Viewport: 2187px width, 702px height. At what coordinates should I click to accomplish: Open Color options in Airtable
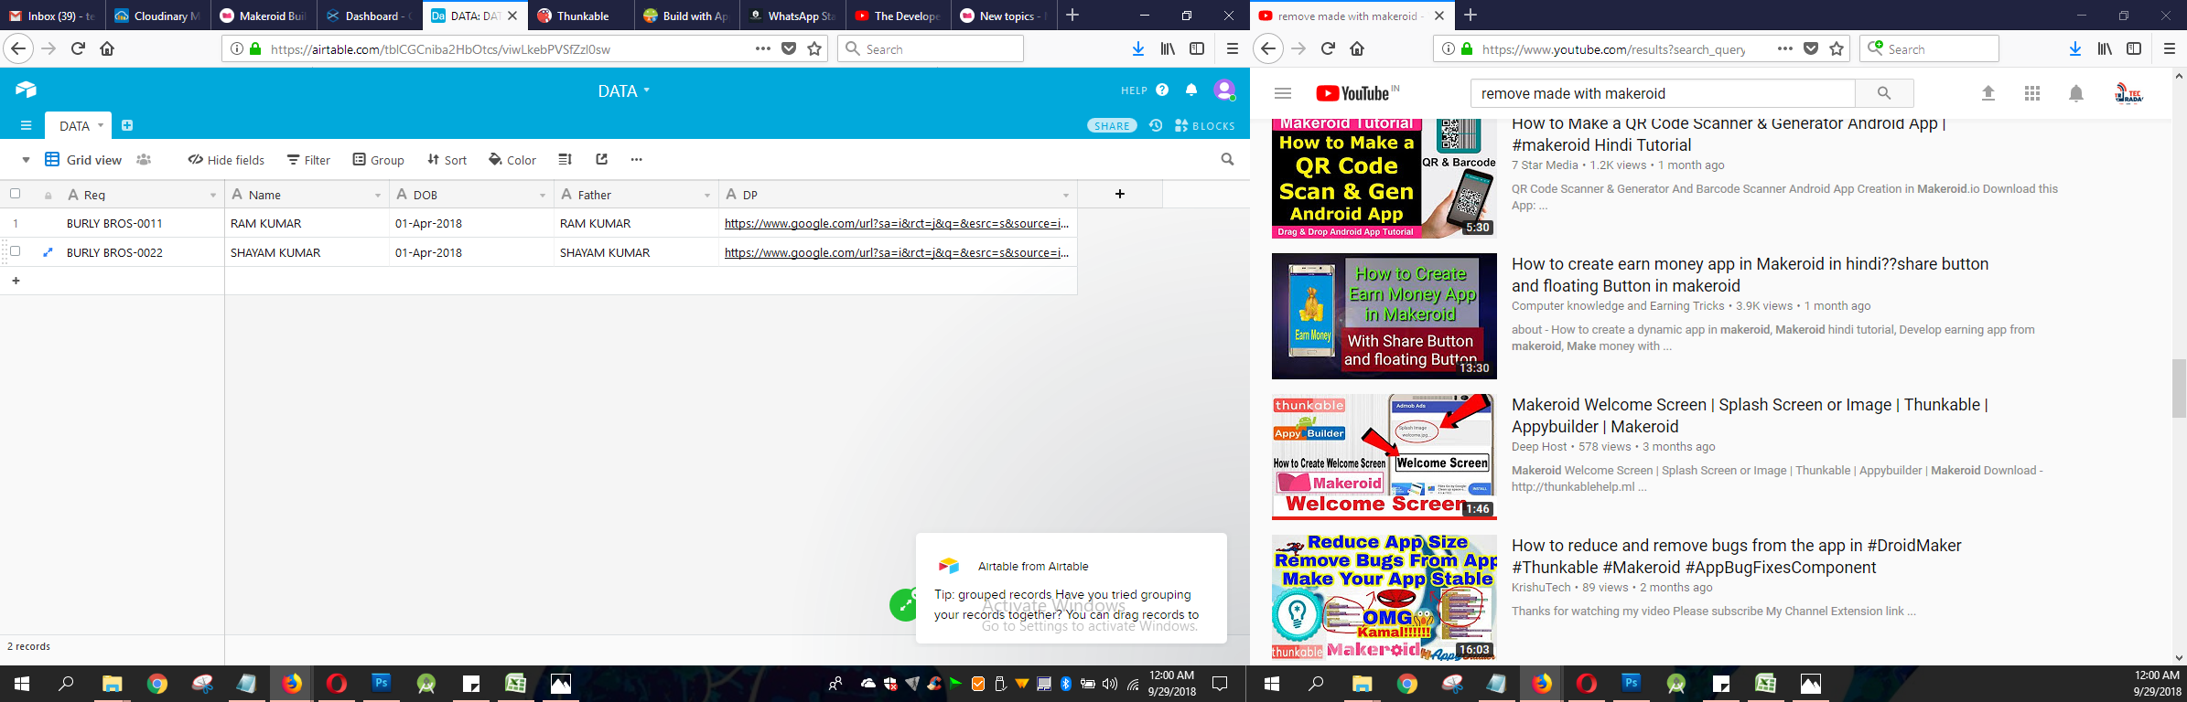pos(512,159)
